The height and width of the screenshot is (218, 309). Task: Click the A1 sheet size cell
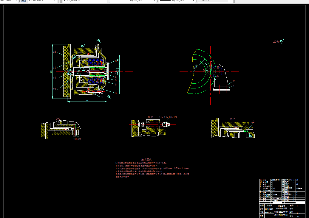300,216
